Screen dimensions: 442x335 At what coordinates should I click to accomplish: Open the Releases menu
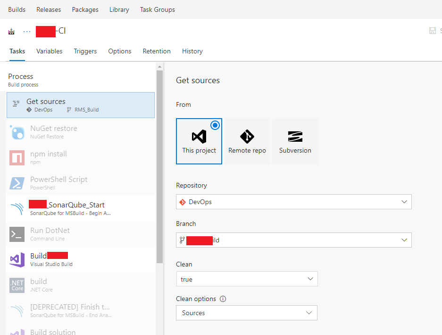(x=49, y=9)
